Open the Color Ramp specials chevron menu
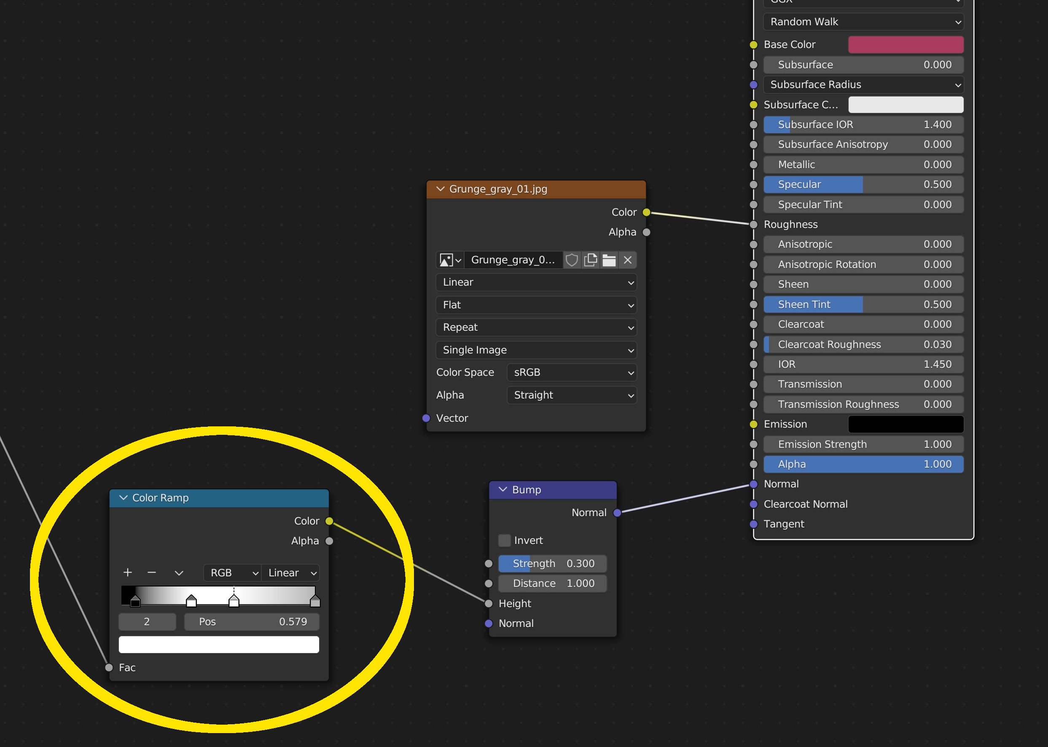Viewport: 1048px width, 747px height. click(x=179, y=572)
